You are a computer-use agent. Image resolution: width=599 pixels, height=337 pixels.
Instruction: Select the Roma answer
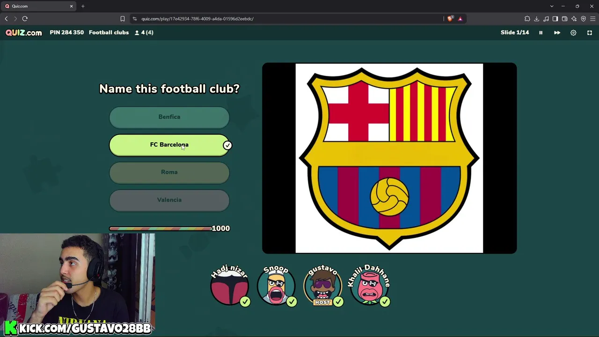(x=169, y=172)
